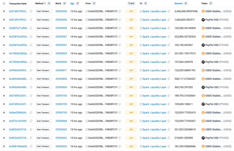Viewport: 234px width, 151px height.
Task: Toggle eye preview for 1,665,605.492517 row
Action: pyautogui.click(x=4, y=20)
